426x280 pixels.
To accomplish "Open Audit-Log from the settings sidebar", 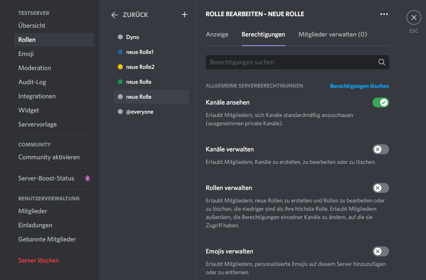I will [x=30, y=82].
